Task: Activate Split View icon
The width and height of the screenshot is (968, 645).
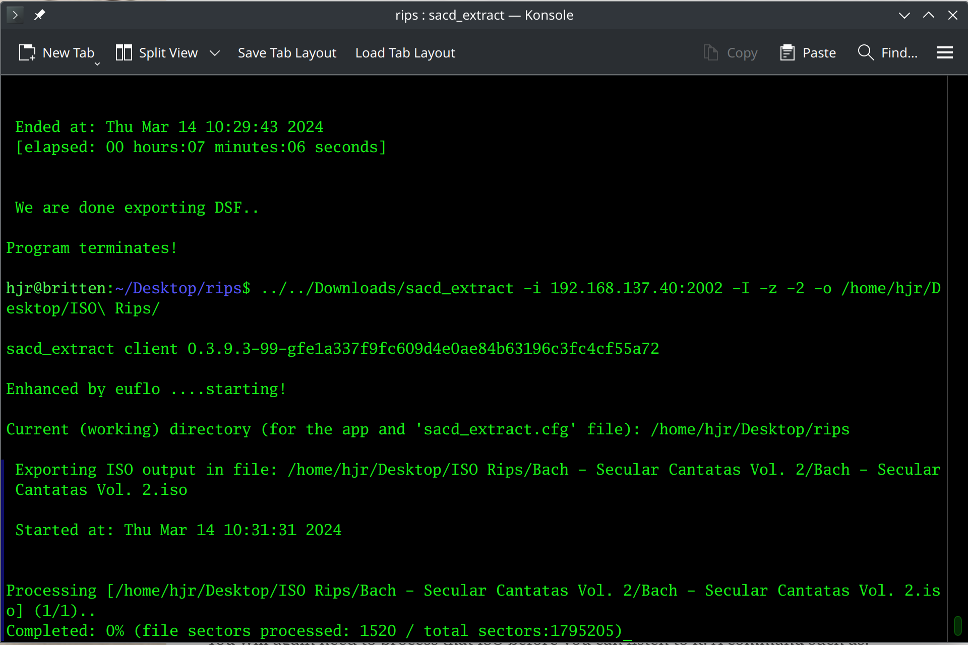Action: [124, 52]
